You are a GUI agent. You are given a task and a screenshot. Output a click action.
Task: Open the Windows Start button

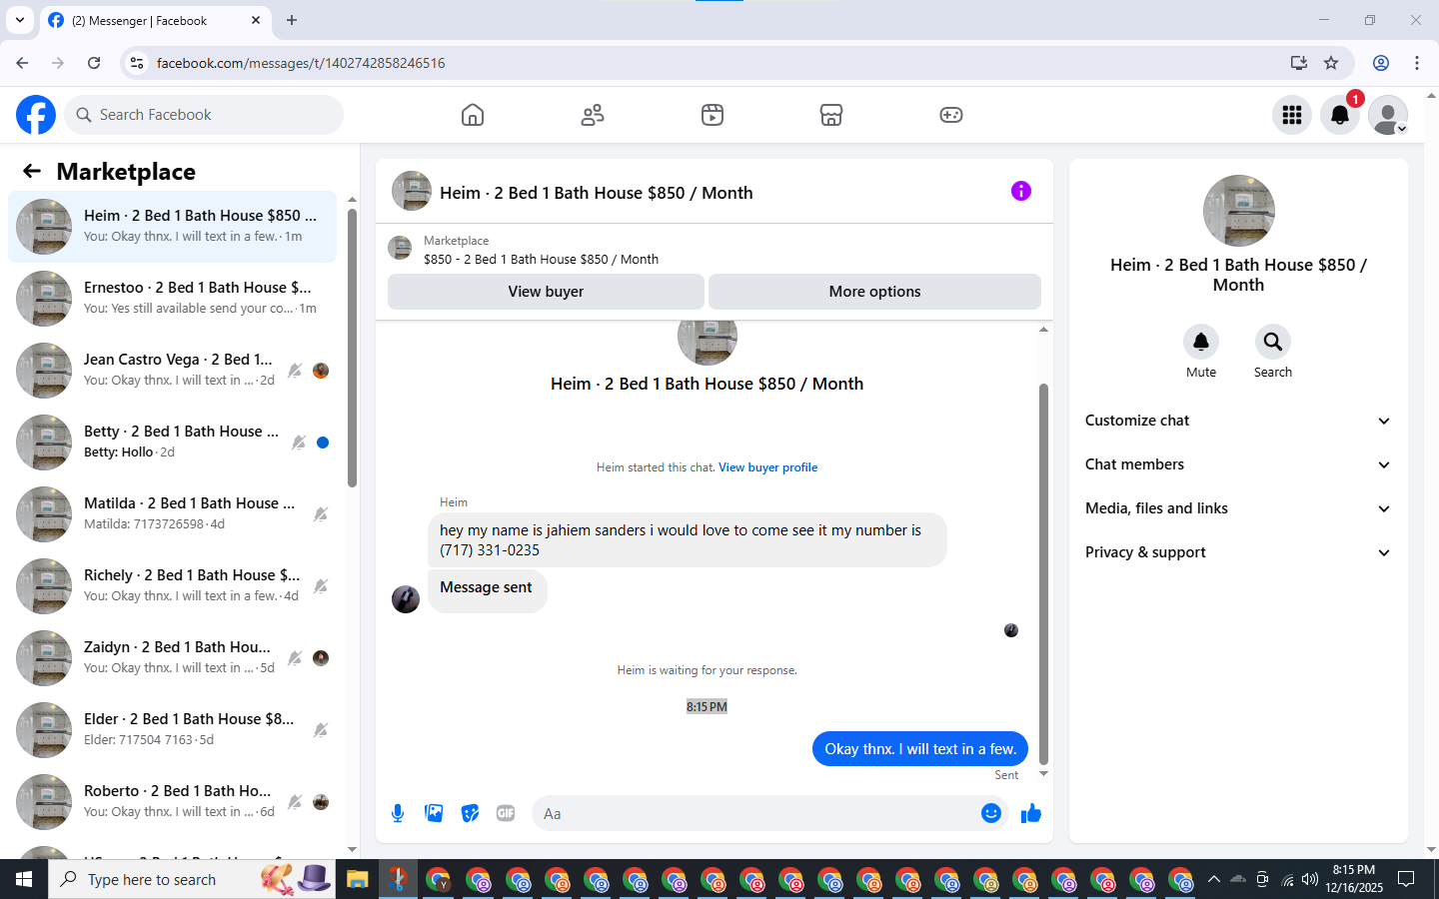(24, 879)
